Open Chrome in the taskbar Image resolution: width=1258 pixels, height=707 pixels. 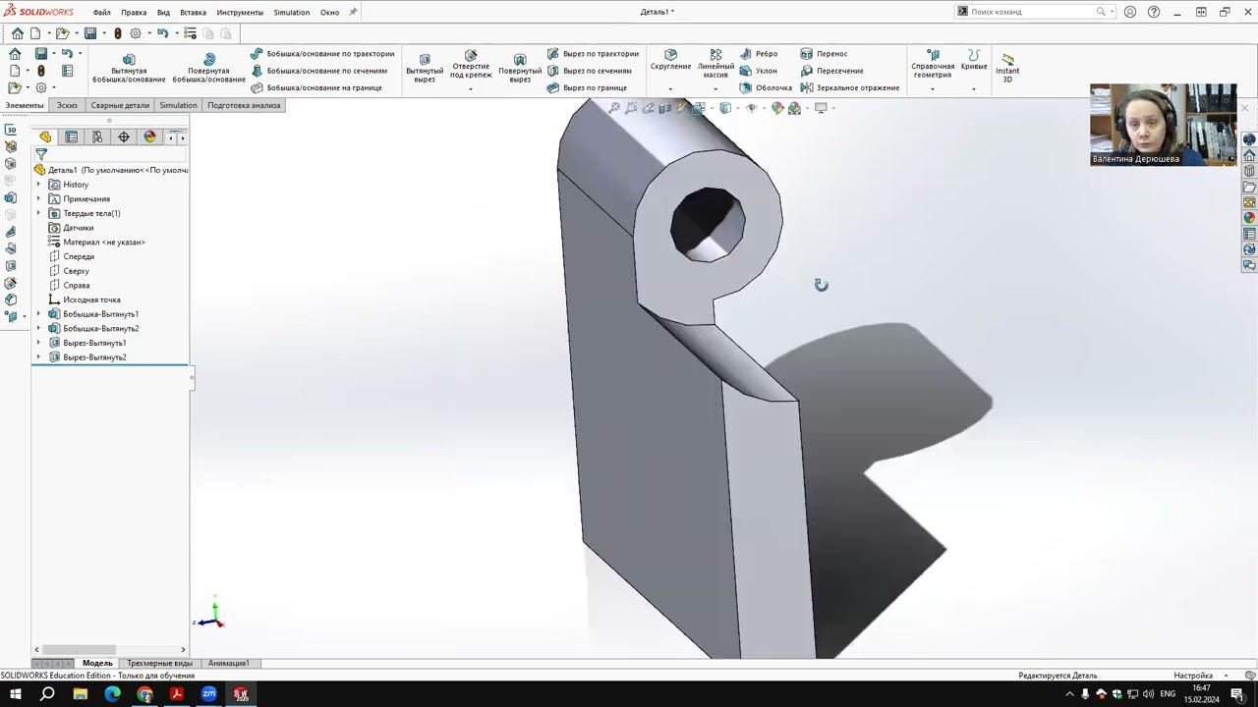pos(144,694)
